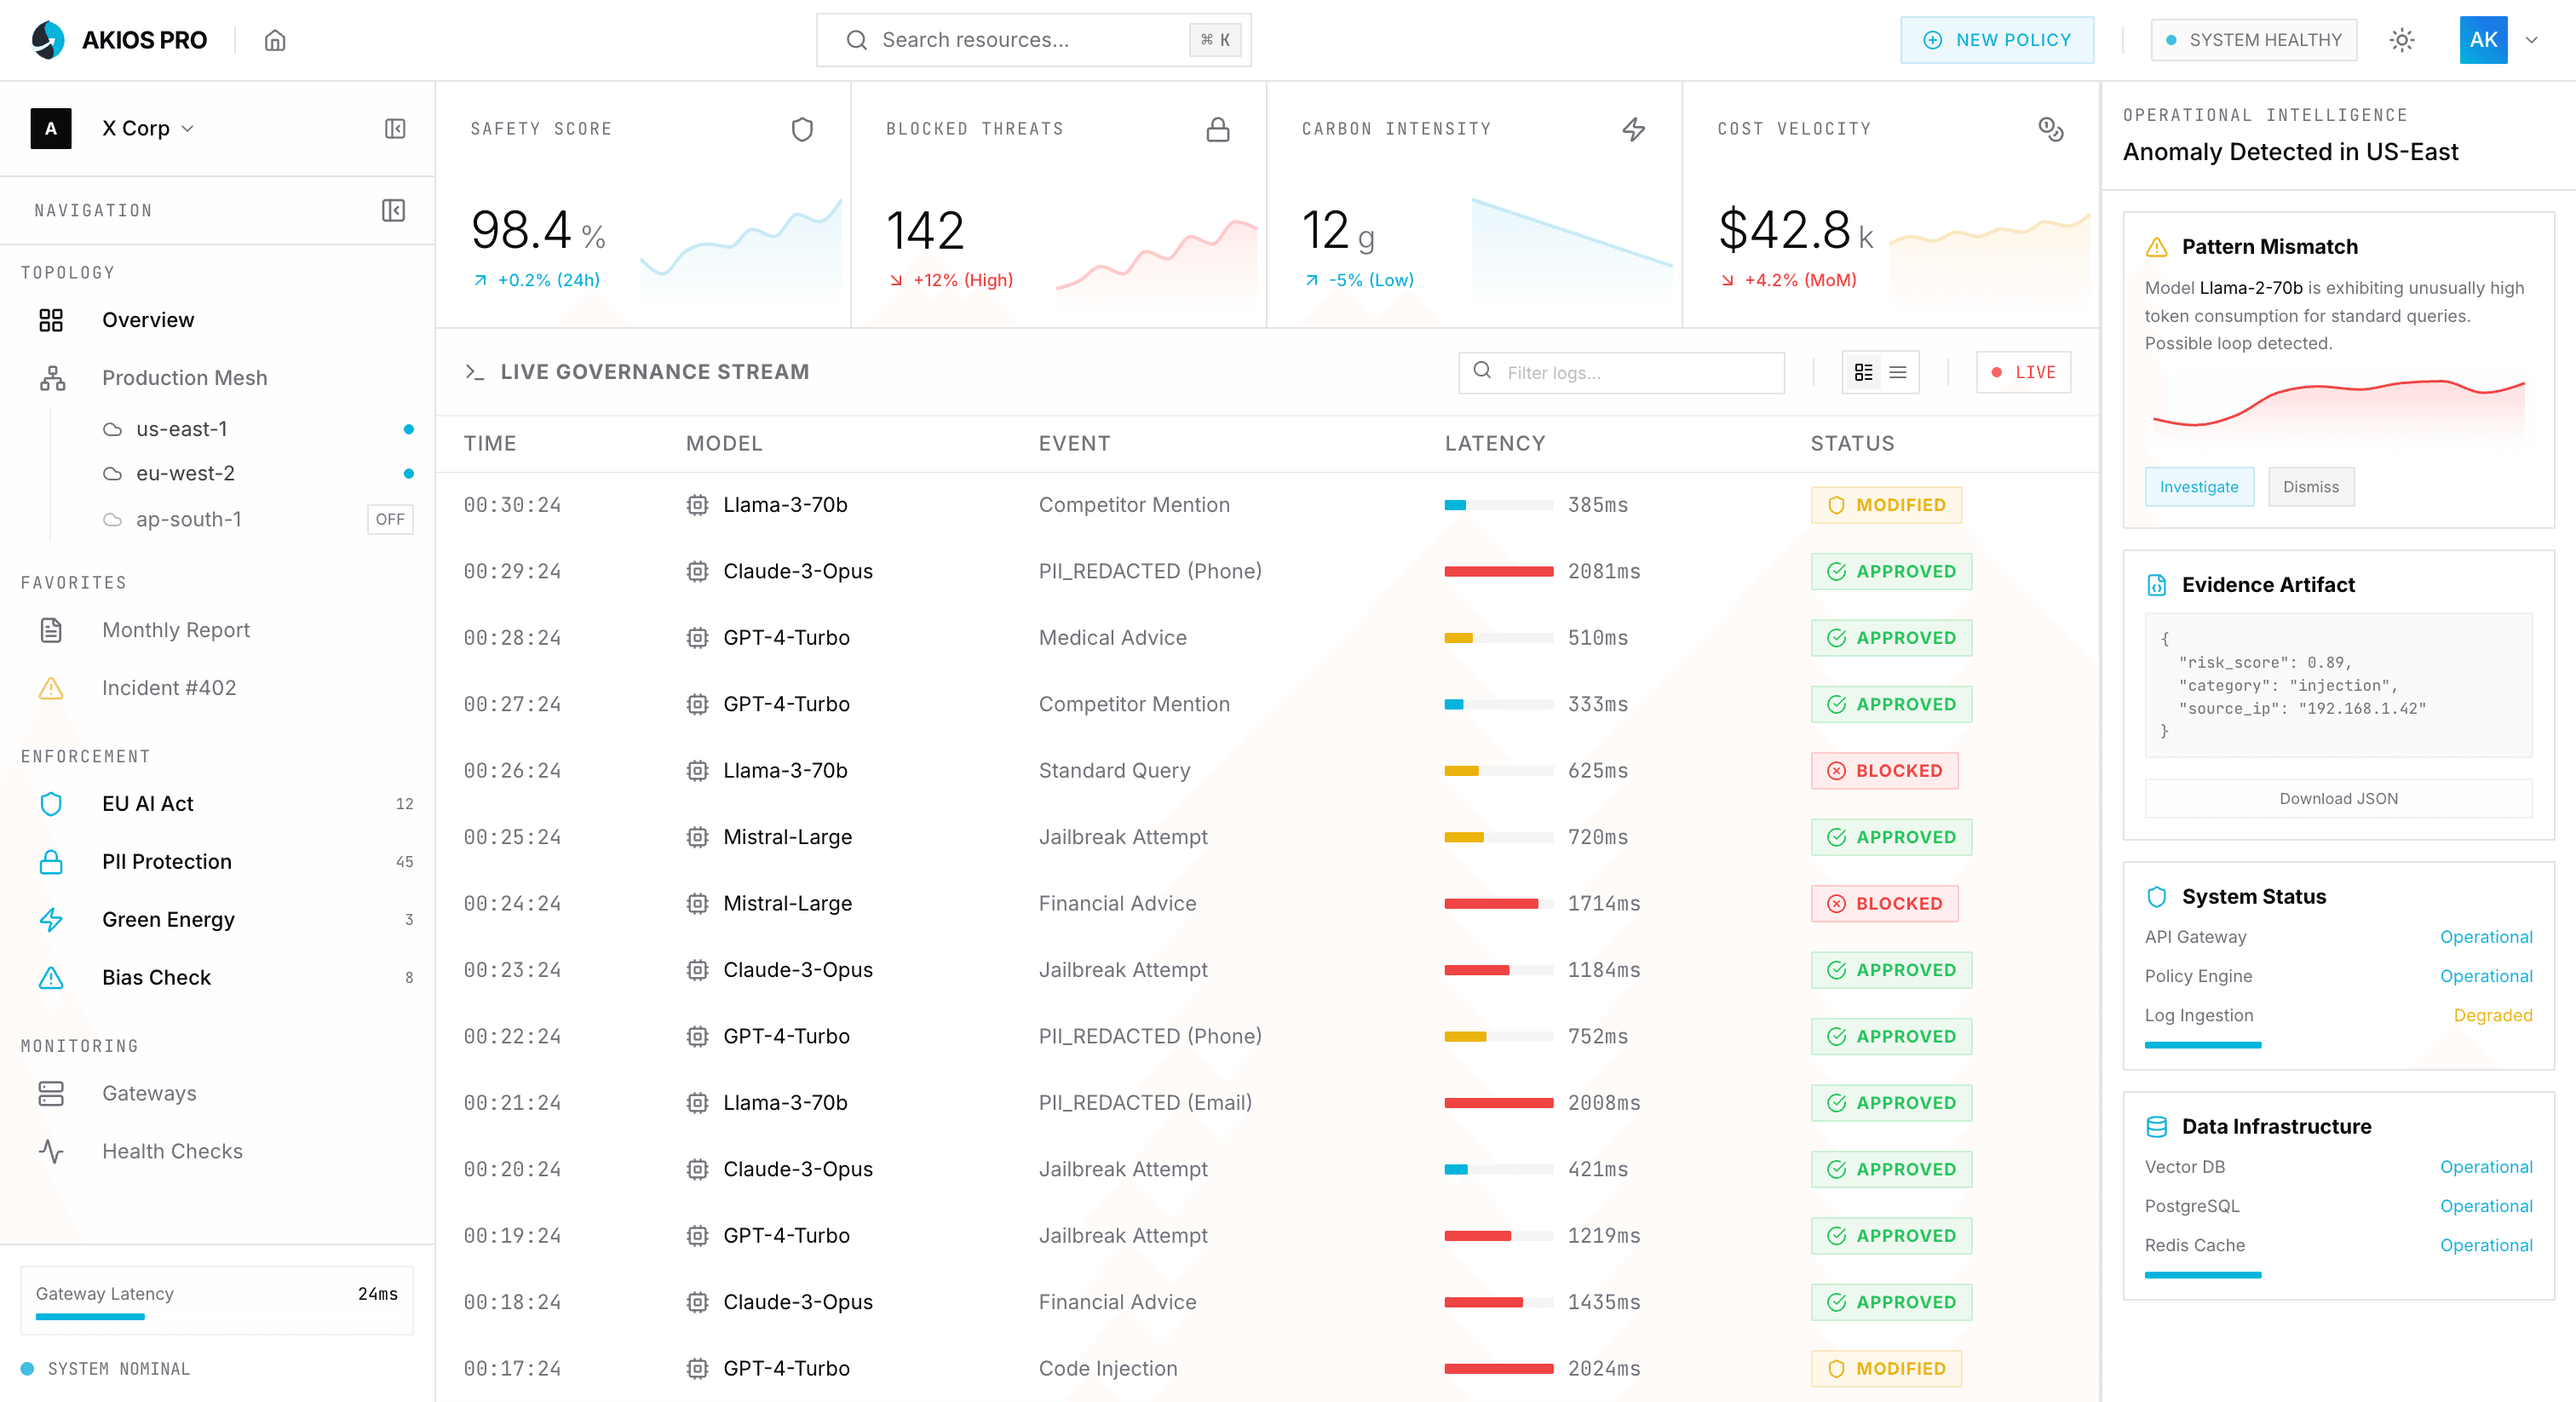Screen dimensions: 2576x1402
Task: Click the lock icon on Blocked Threats card
Action: tap(1217, 128)
